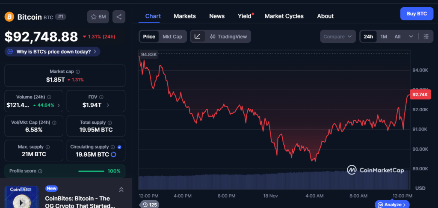Click Circulating supply info icon
The height and width of the screenshot is (208, 438).
pyautogui.click(x=113, y=147)
